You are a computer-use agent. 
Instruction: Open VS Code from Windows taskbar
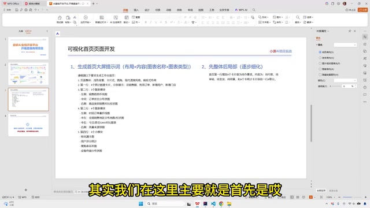213,204
